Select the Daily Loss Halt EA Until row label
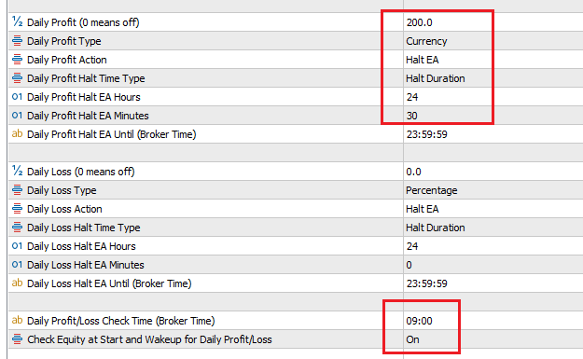Viewport: 583px width, 359px height. click(x=109, y=283)
